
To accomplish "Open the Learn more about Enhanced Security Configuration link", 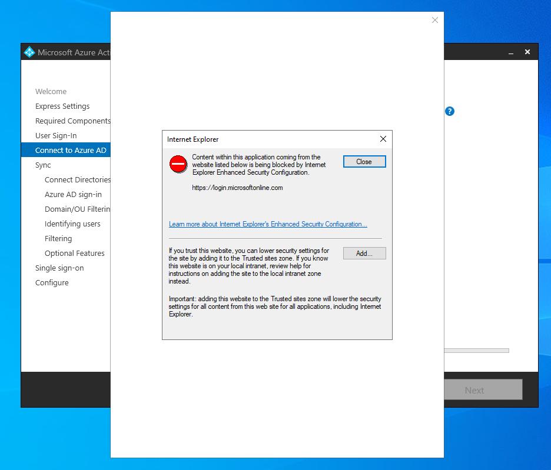I will click(268, 224).
